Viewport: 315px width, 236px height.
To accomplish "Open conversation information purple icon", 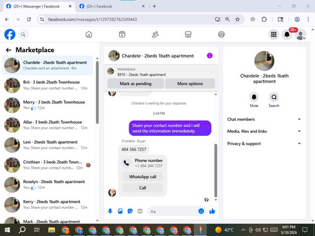I will pyautogui.click(x=210, y=55).
